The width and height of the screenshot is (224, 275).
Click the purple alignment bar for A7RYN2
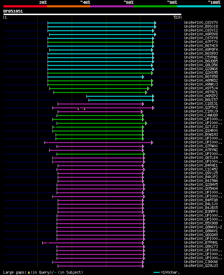97,150
